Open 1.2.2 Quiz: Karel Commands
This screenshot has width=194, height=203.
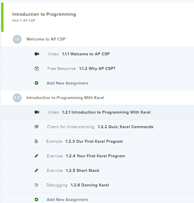pos(125,127)
